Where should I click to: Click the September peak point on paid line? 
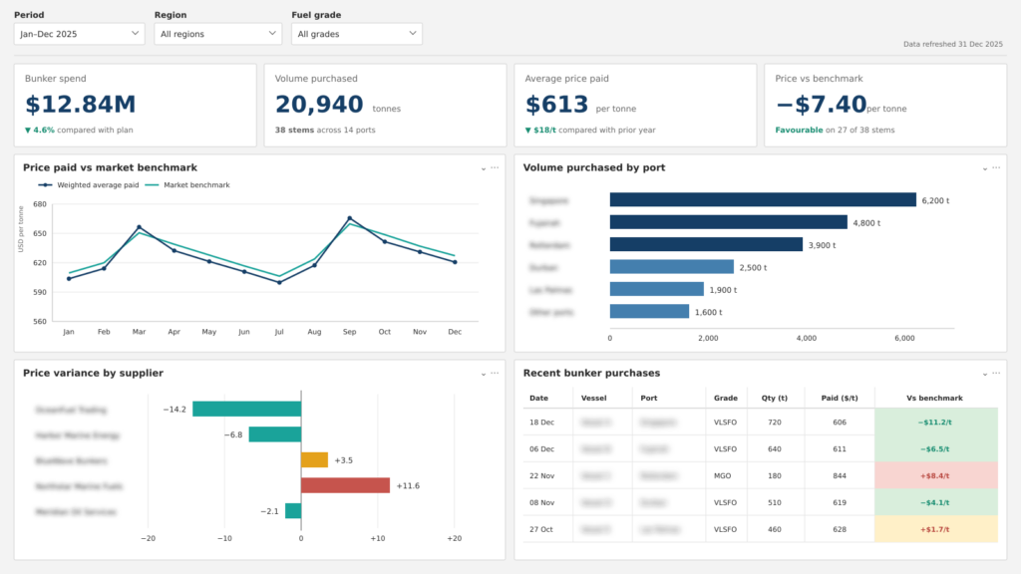350,218
